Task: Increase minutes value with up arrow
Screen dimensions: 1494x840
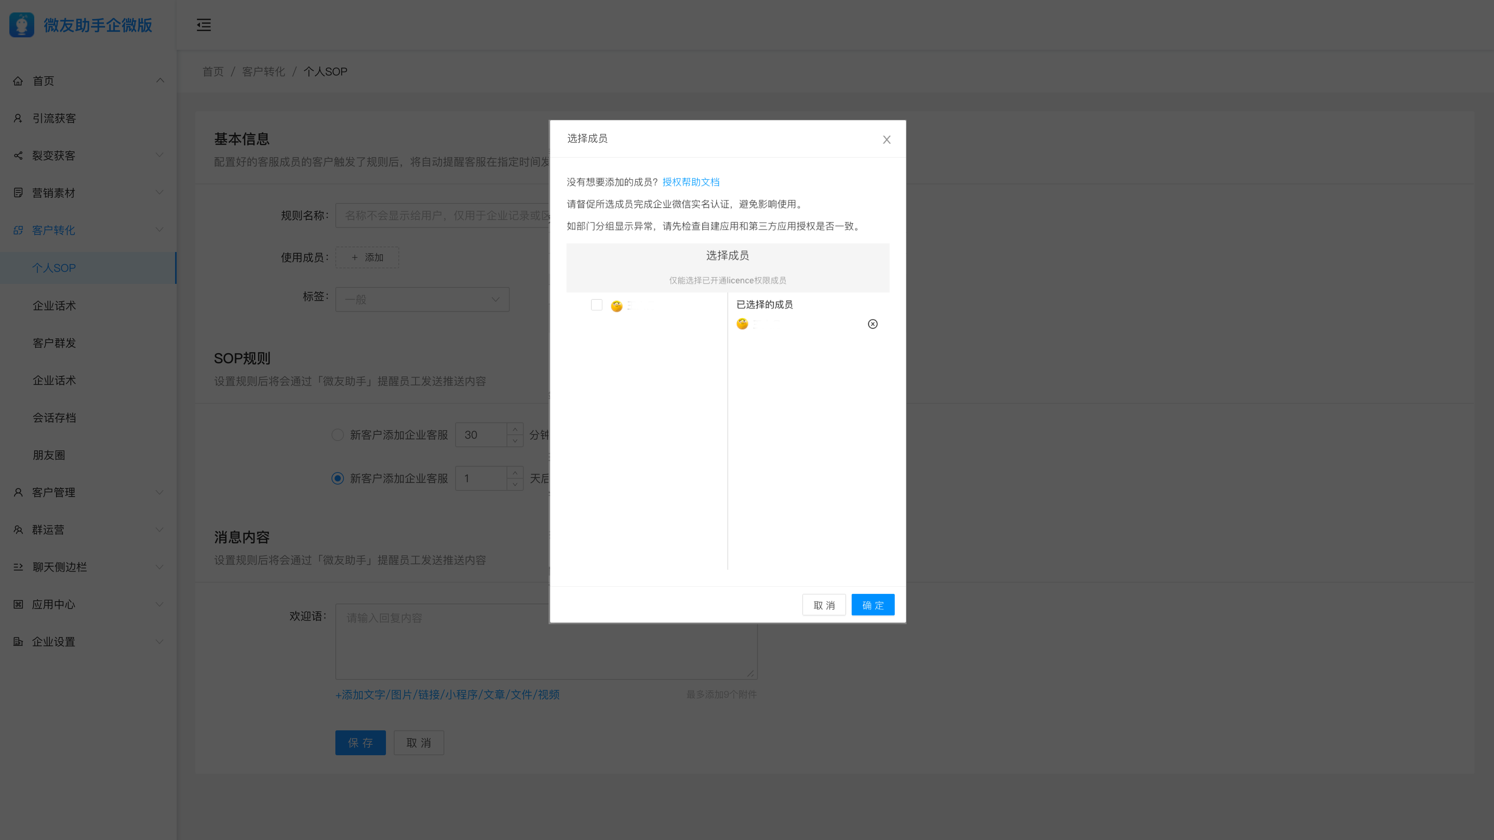Action: coord(515,429)
